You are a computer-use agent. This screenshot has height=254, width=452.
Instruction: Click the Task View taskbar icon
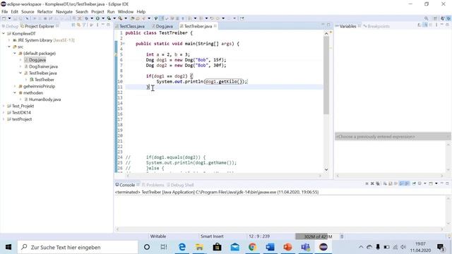164,247
